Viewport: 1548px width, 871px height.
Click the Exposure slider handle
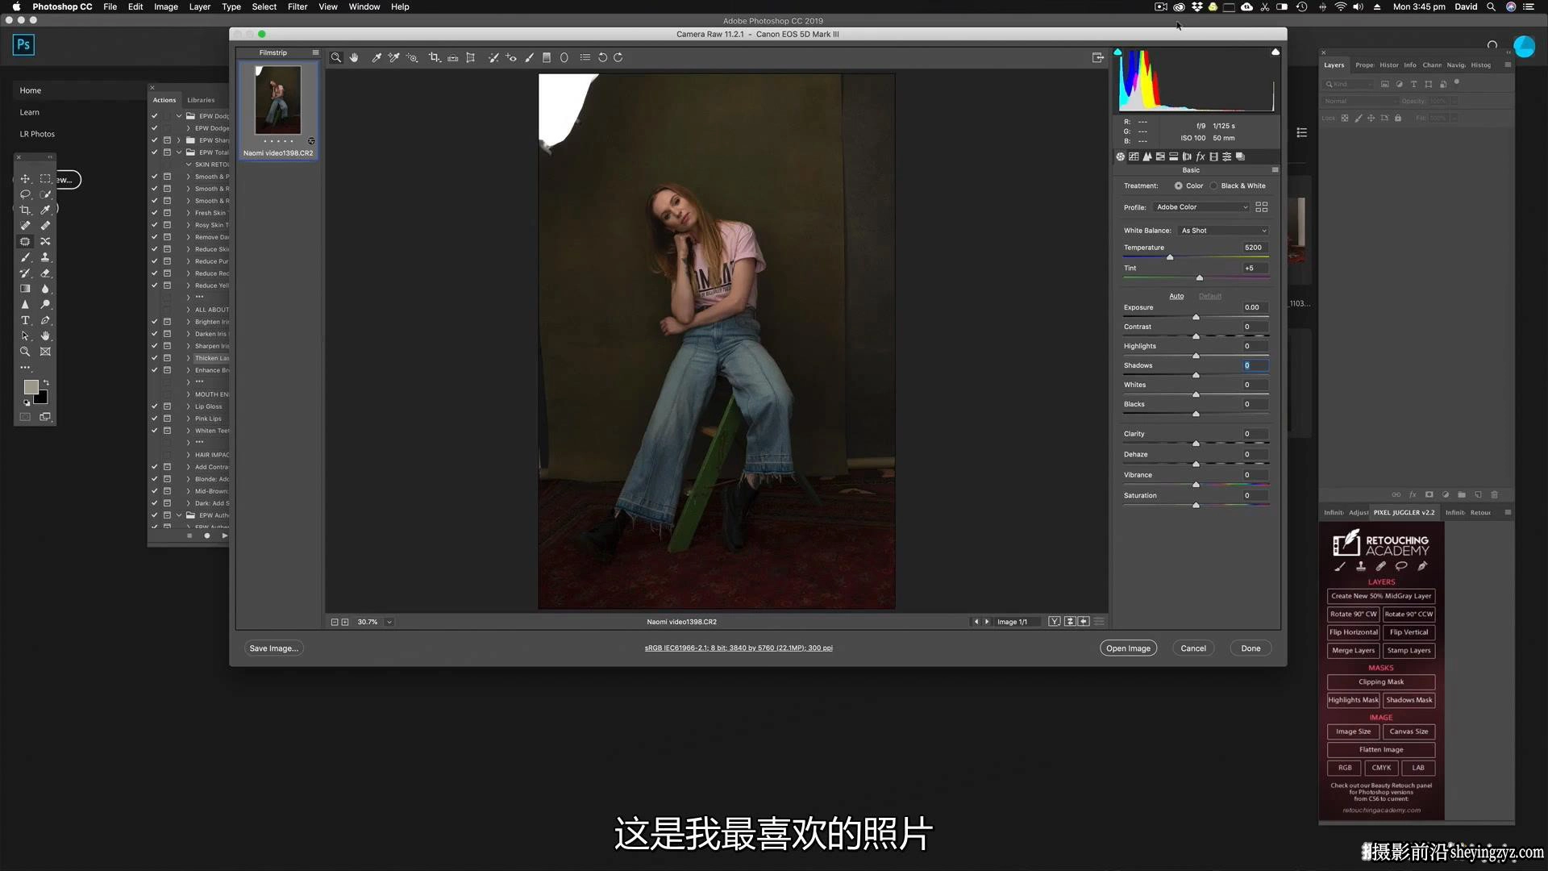coord(1196,317)
